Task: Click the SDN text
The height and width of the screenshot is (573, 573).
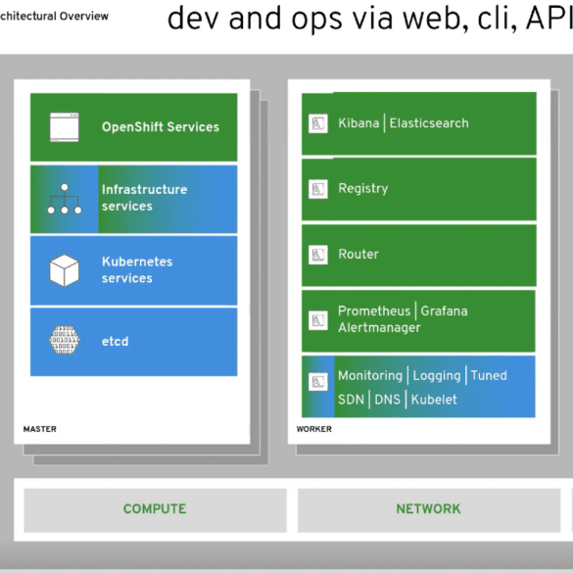Action: pos(352,400)
